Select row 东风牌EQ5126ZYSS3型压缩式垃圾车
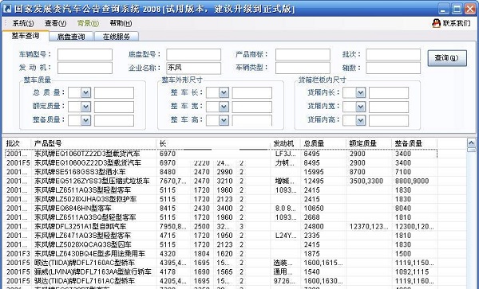The width and height of the screenshot is (479, 289). click(221, 182)
